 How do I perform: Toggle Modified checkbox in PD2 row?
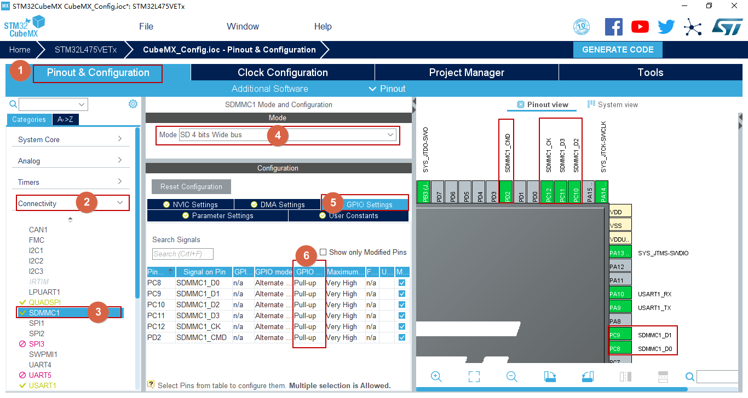click(402, 337)
